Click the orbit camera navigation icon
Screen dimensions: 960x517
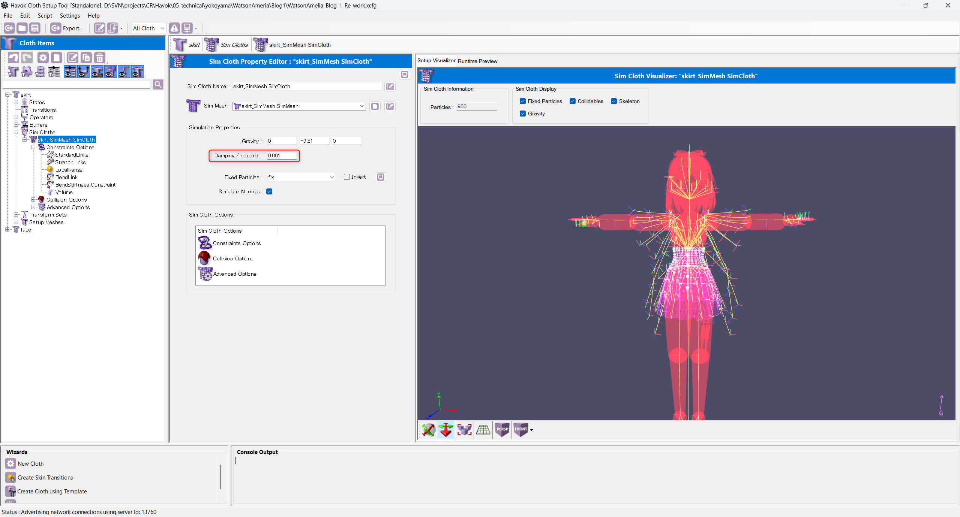tap(429, 430)
